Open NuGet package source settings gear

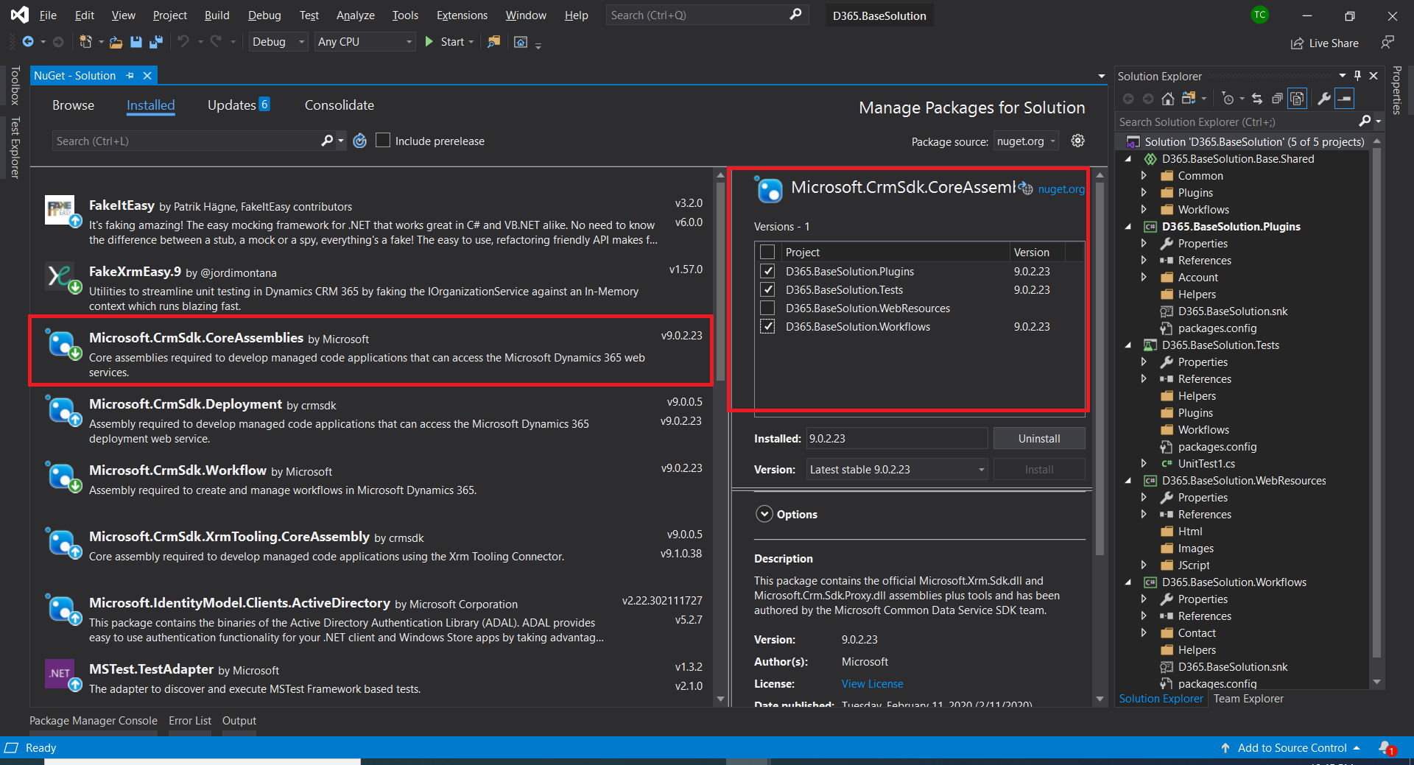coord(1077,141)
